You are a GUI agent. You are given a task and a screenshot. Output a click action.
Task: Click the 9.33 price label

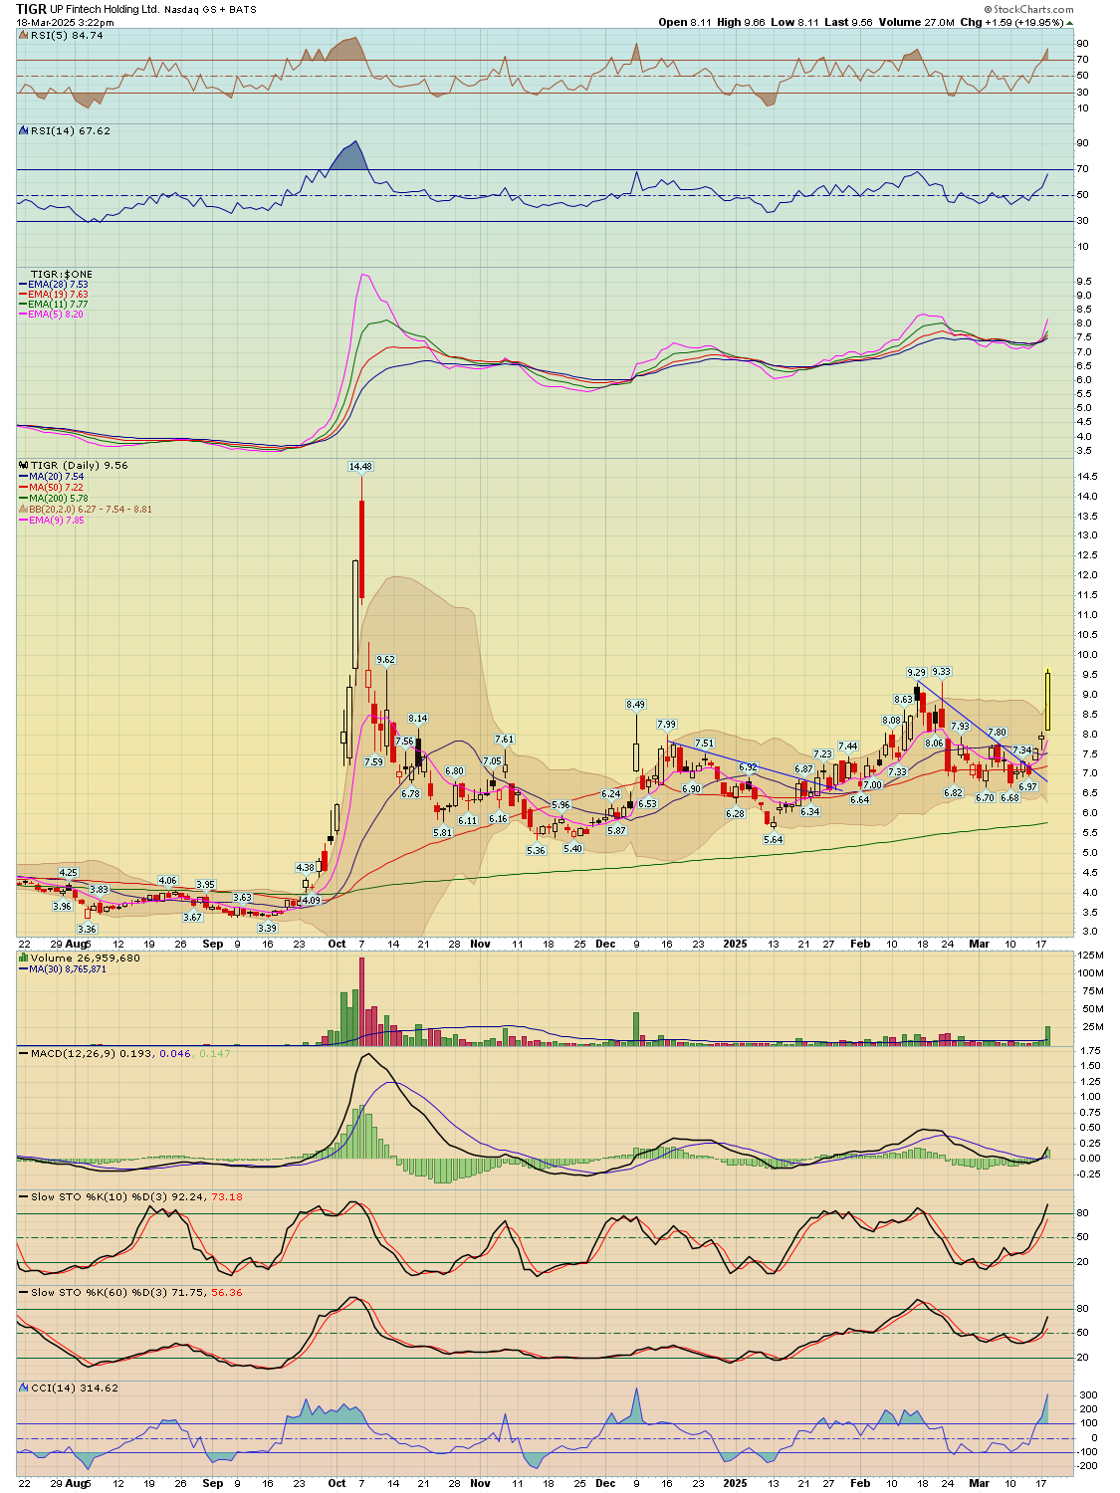tap(941, 672)
